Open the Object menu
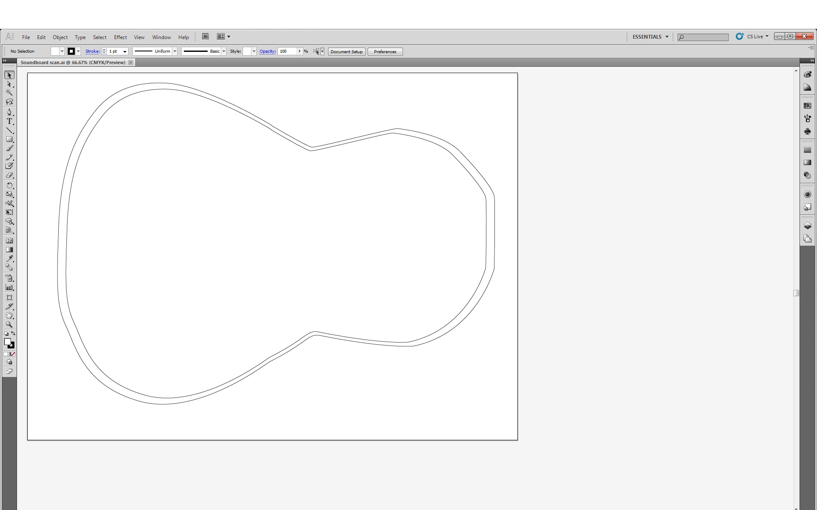Screen dimensions: 817x510 pos(60,37)
